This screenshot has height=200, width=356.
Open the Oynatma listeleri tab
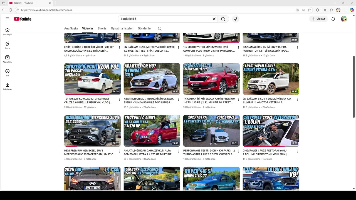pos(122,28)
